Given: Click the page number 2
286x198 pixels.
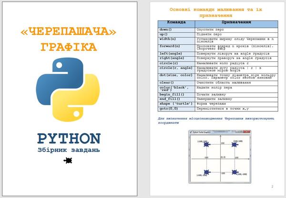Looking at the screenshot, I should pos(272,187).
